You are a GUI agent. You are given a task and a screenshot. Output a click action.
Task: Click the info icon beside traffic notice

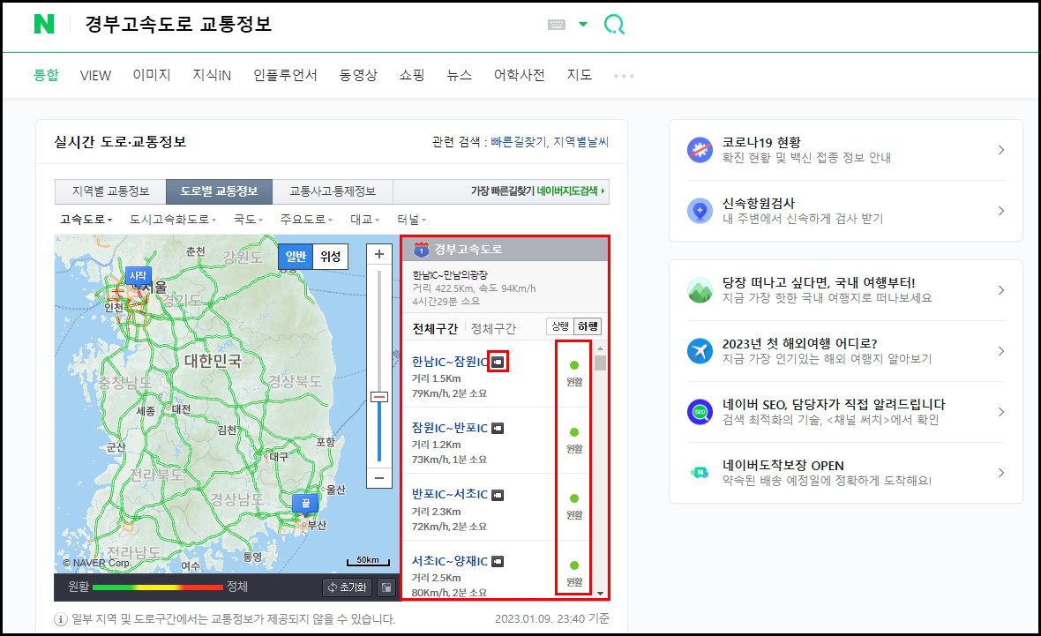pyautogui.click(x=60, y=619)
